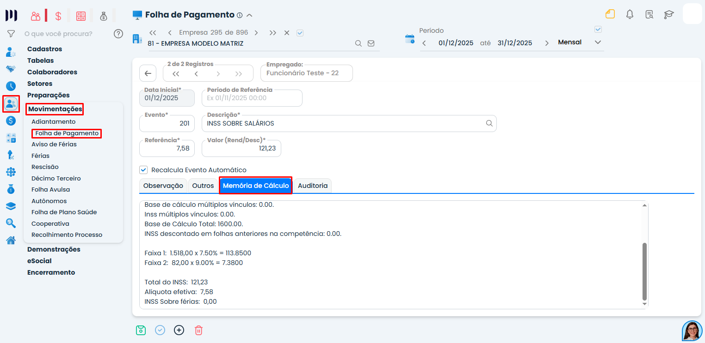Open the calculator module icon in sidebar

point(11,138)
